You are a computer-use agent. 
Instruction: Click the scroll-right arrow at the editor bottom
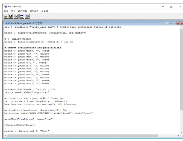(x=178, y=136)
